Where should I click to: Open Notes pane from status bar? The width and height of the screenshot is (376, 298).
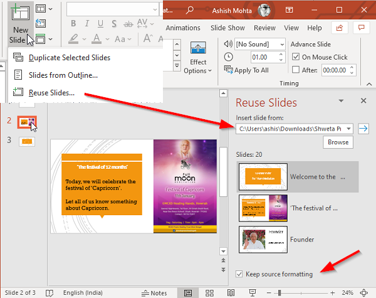point(154,292)
